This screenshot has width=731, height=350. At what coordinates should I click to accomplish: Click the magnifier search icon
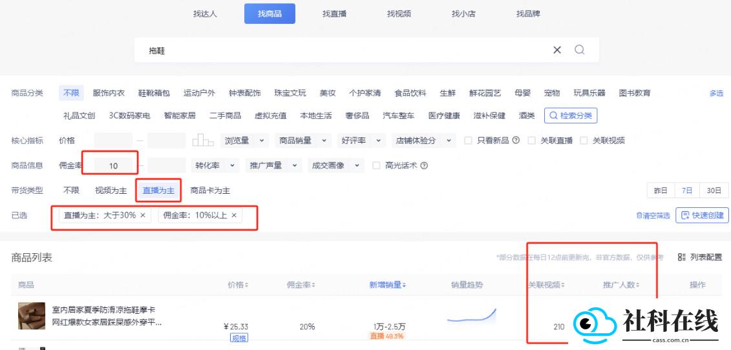580,50
